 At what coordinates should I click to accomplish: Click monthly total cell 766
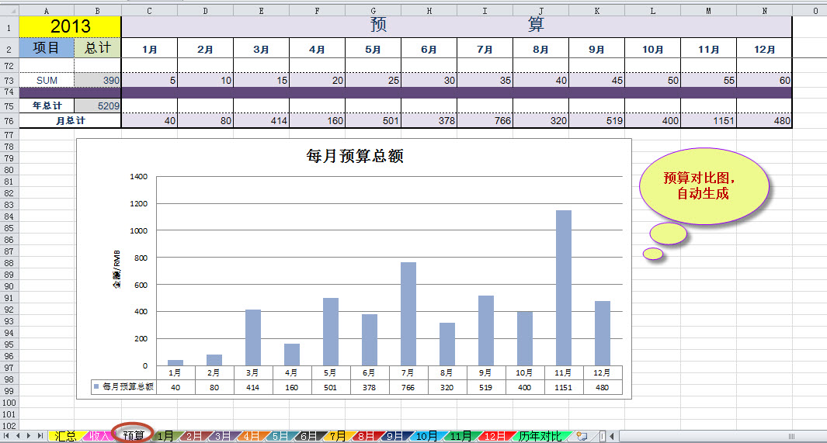point(485,120)
